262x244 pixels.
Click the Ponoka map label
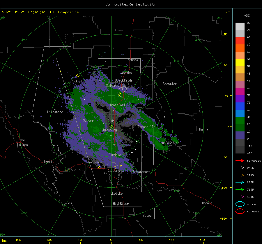click(x=133, y=60)
